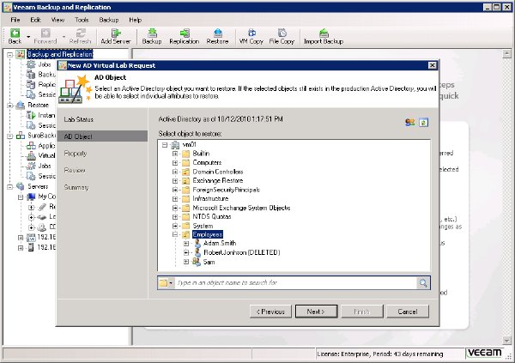This screenshot has width=515, height=363.
Task: Open the Backup menu
Action: click(109, 20)
